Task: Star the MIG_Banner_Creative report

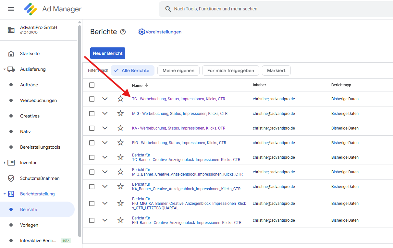Action: (120, 172)
